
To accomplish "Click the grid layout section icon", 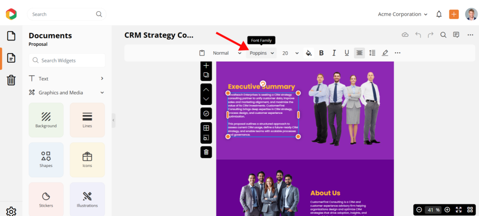I will pos(206,128).
